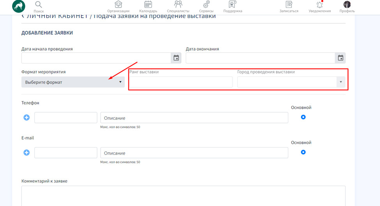This screenshot has height=206, width=380.
Task: Click the green dog logo icon
Action: (19, 6)
